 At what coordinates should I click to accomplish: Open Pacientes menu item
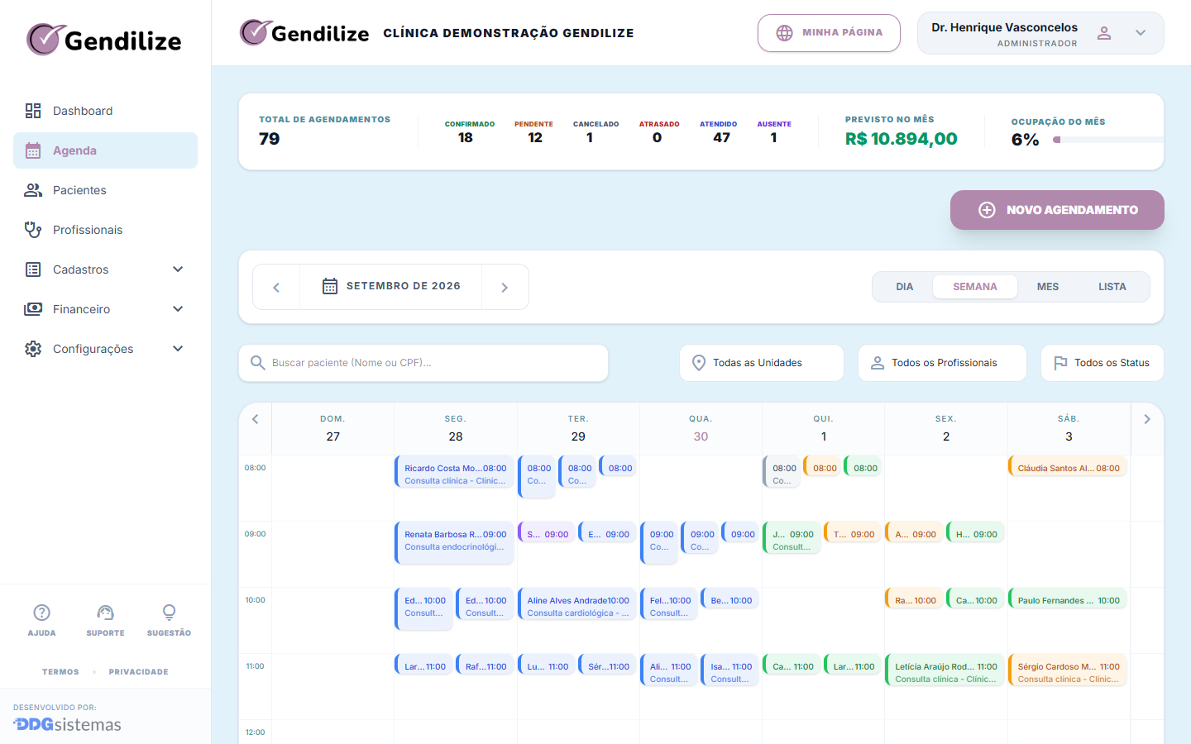[x=105, y=190]
